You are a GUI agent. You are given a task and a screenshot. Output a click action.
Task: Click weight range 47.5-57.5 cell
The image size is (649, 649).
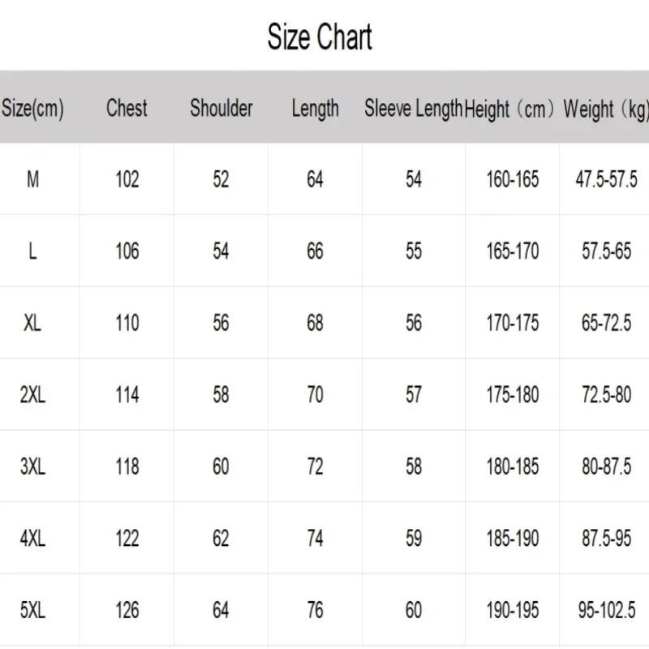(x=606, y=179)
